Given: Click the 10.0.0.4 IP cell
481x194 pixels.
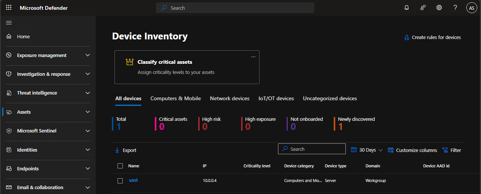Looking at the screenshot, I should tap(210, 180).
